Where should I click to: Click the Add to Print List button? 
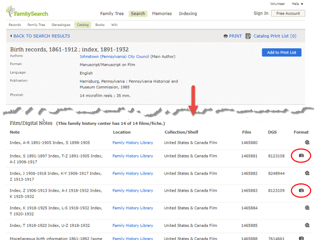281,52
